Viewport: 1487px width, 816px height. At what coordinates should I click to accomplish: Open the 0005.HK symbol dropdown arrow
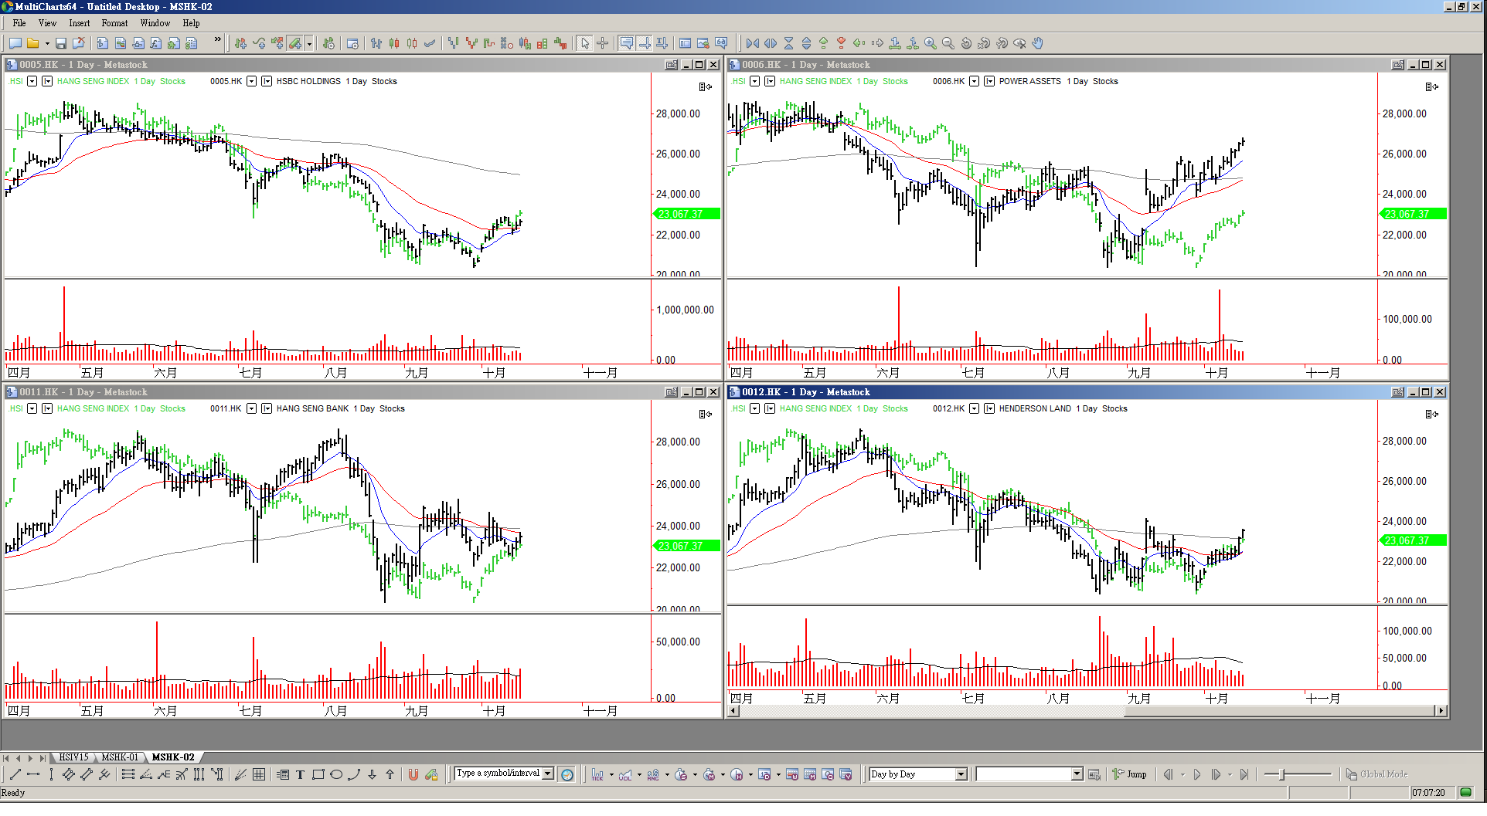click(x=251, y=81)
